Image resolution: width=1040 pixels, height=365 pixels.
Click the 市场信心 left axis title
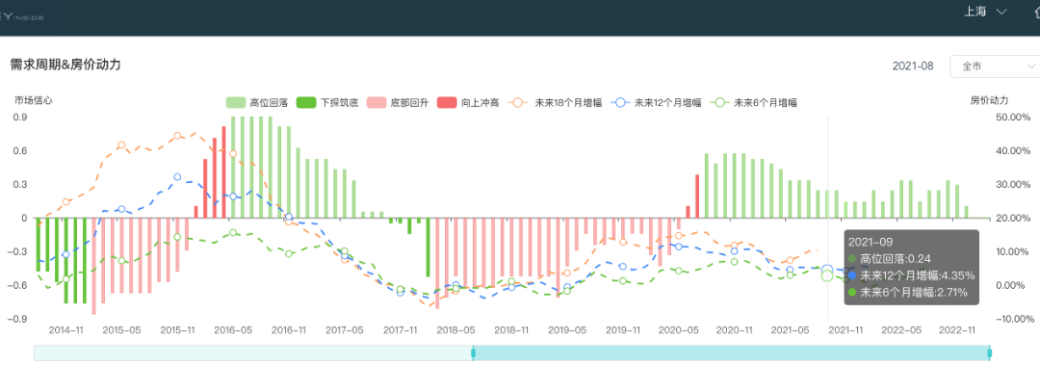(x=33, y=101)
